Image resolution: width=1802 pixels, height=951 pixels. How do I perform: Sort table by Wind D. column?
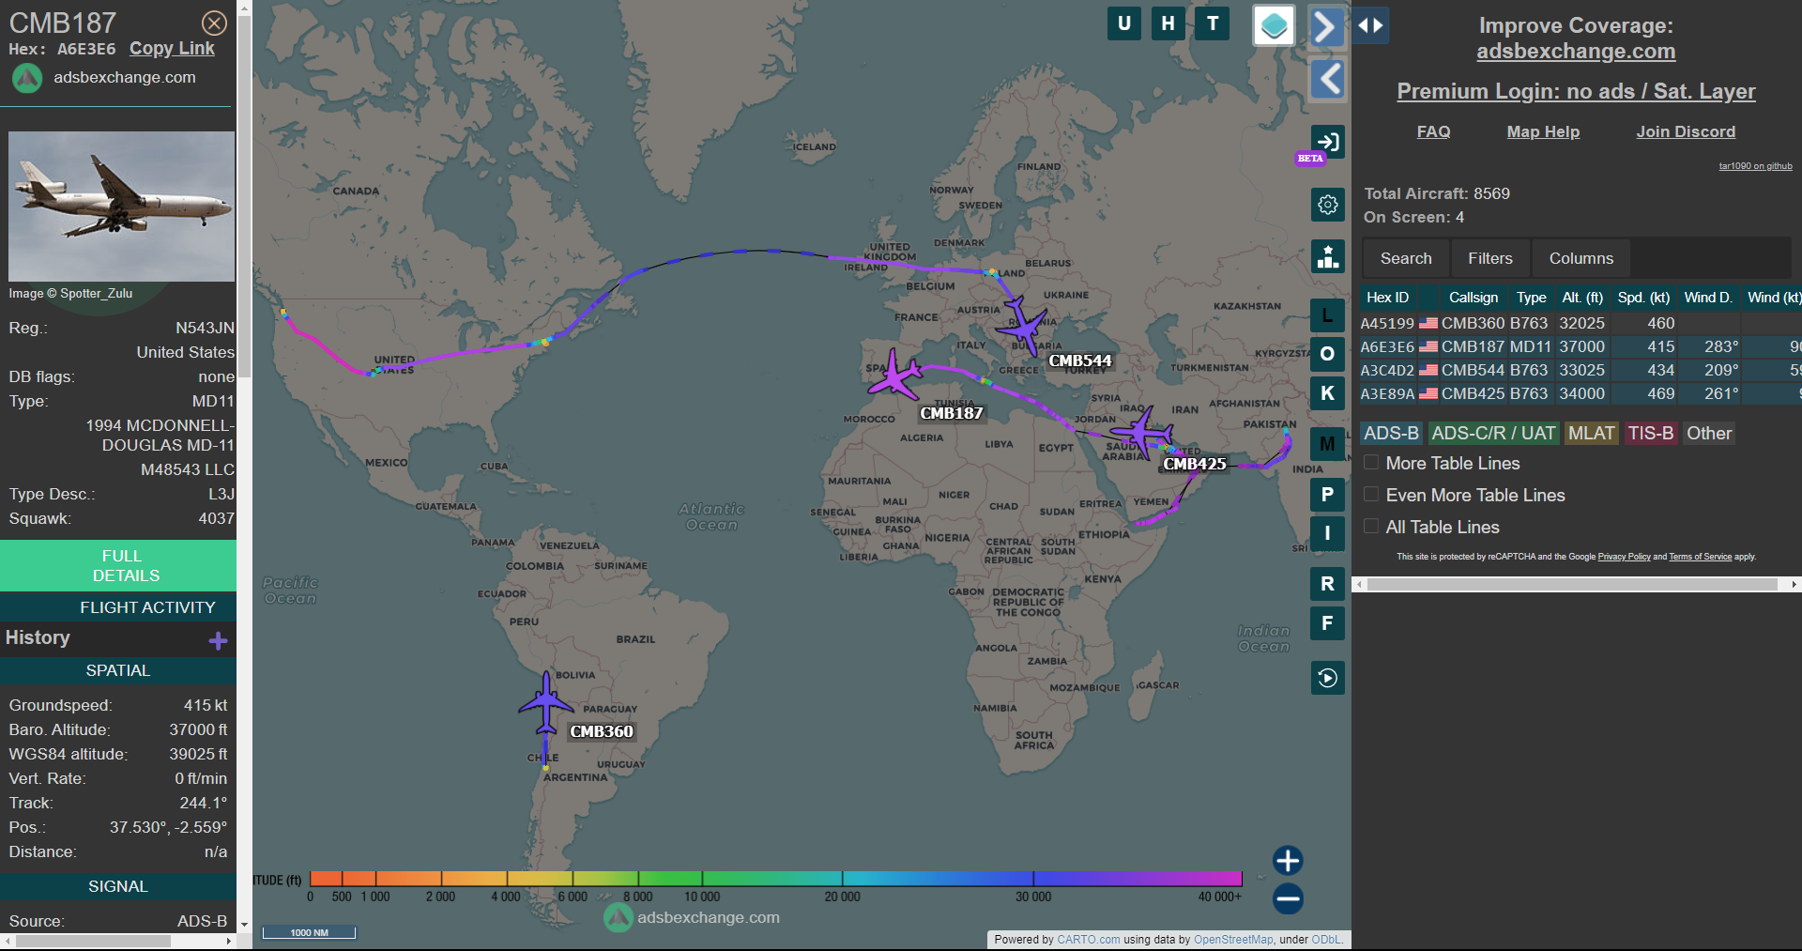click(x=1708, y=298)
